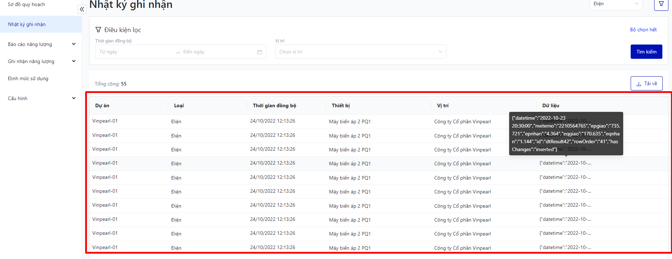Click the filter funnel icon button
The image size is (672, 259).
(x=661, y=4)
